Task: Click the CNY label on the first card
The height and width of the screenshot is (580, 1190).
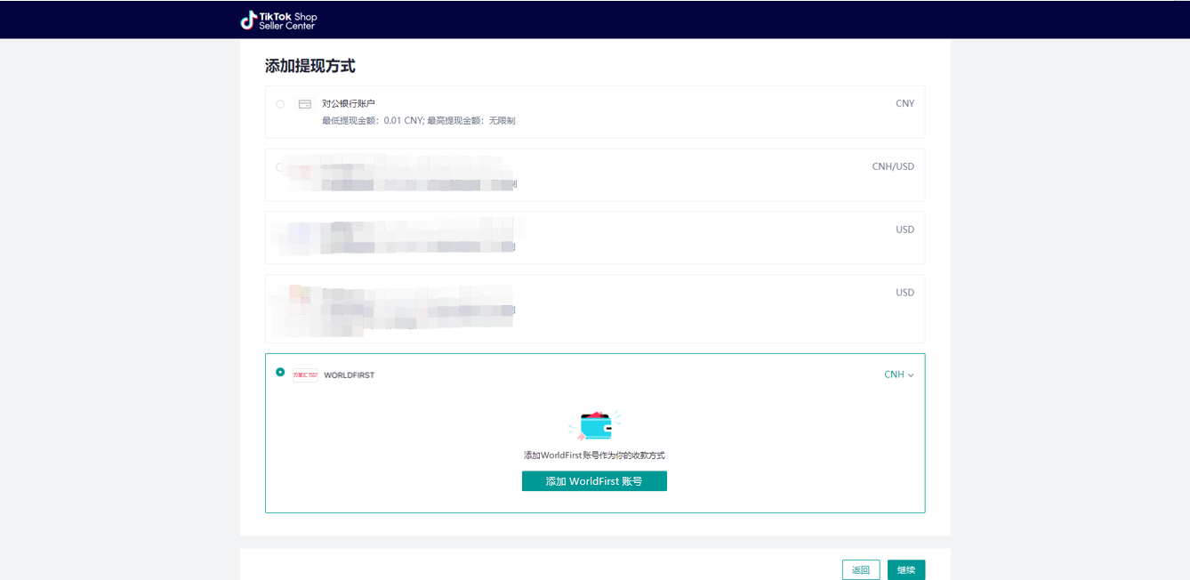Action: pos(905,103)
